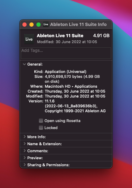Click the Add Tags field

[66, 53]
